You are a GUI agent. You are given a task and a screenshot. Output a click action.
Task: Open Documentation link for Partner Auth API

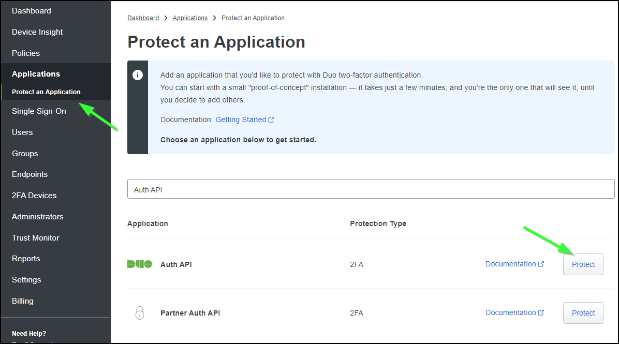(x=510, y=312)
